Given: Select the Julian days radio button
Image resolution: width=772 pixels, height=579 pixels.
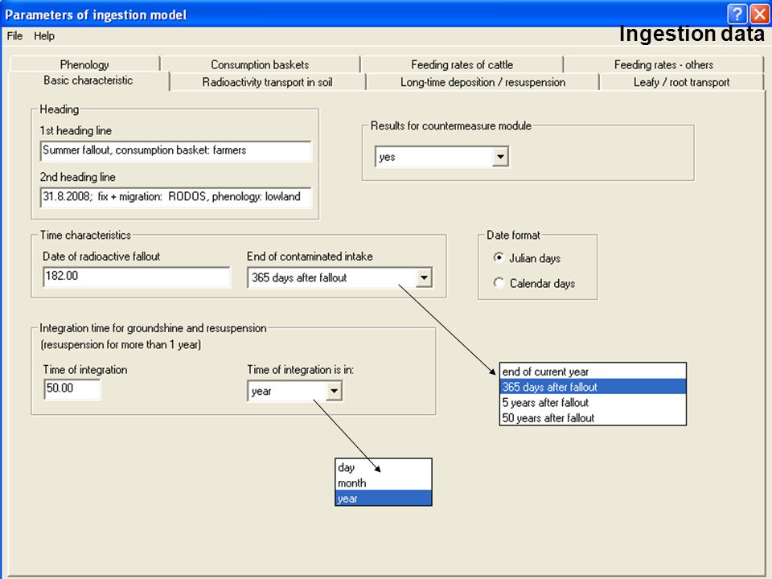Looking at the screenshot, I should [x=499, y=257].
